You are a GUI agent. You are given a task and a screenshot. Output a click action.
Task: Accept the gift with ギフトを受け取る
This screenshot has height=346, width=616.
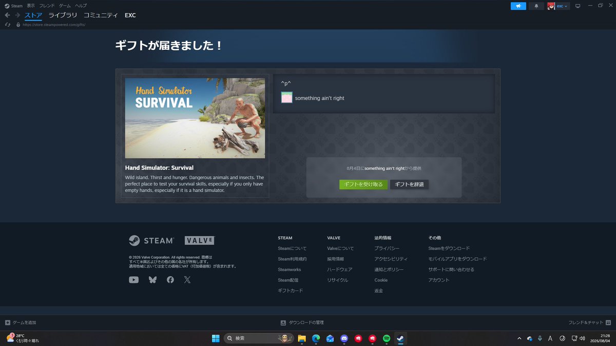(363, 185)
